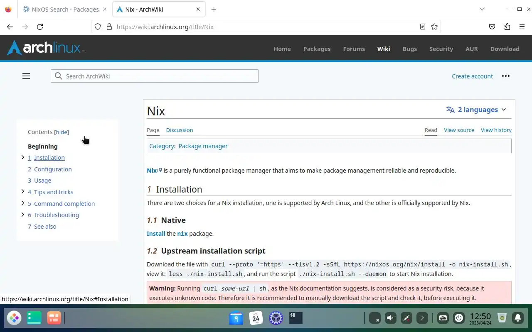Go back with the browser back arrow
Viewport: 532px width, 332px height.
(x=10, y=27)
